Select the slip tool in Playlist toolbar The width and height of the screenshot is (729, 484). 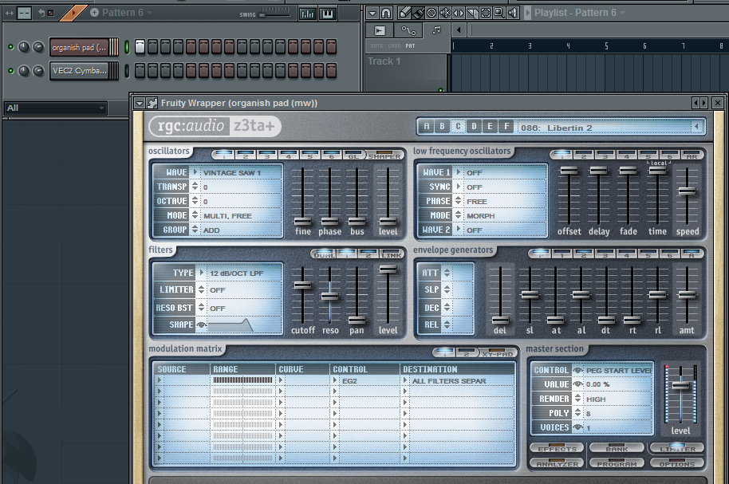(459, 13)
